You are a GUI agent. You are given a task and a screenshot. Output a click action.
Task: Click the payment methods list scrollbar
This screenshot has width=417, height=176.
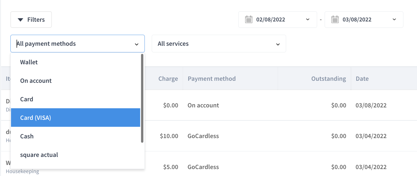tap(142, 98)
